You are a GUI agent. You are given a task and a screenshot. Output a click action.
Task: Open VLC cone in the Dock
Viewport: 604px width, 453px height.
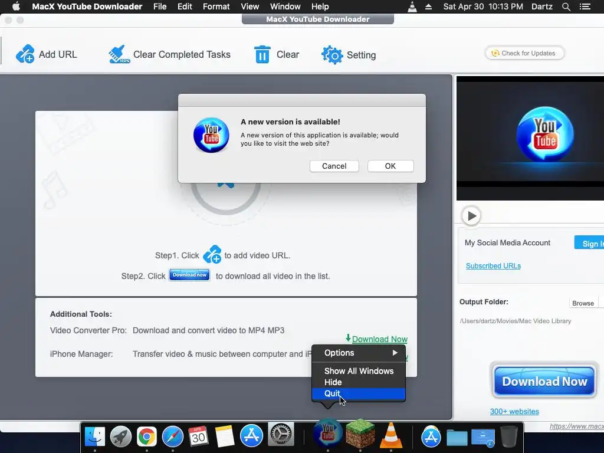[x=391, y=435]
